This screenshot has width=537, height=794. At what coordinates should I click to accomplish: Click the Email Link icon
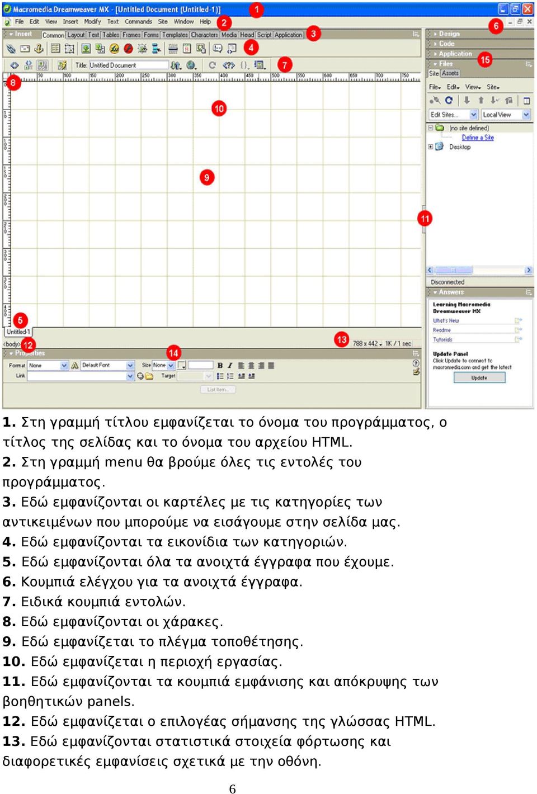tap(25, 49)
